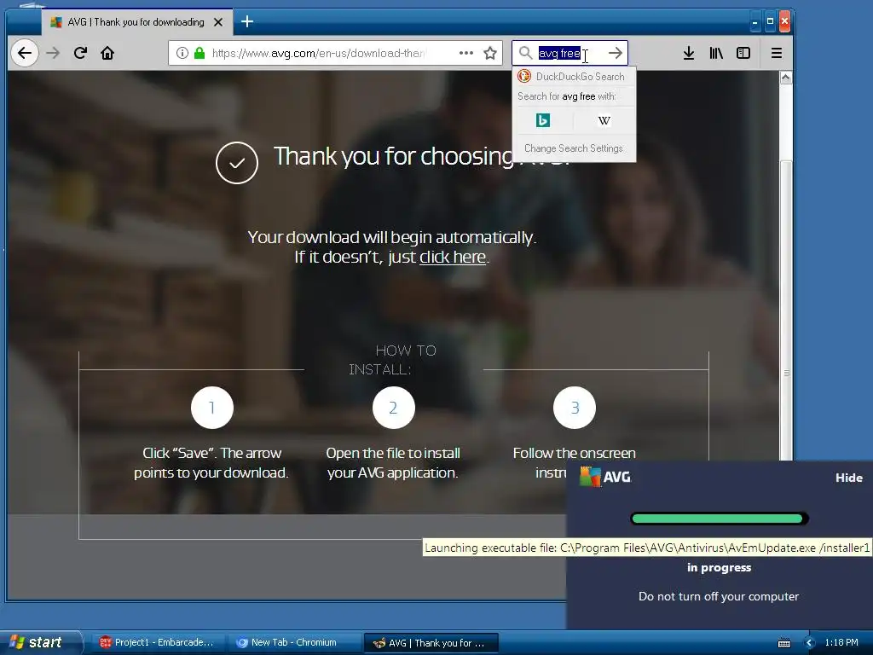Click the keyboard tray icon

tap(784, 643)
